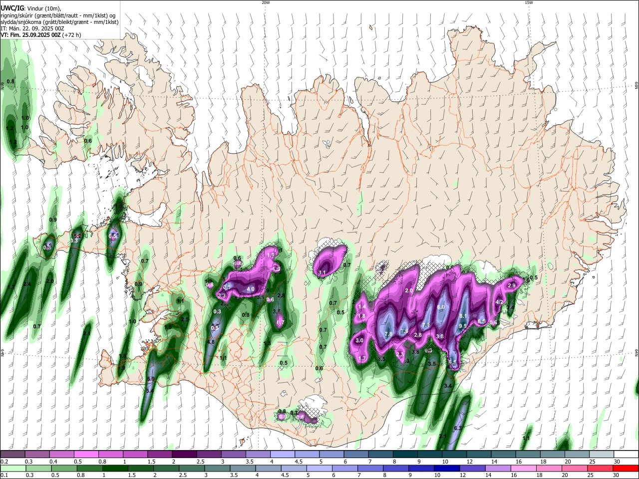639x479 pixels.
Task: Pick the dark green rain-scale swatch between 1 and 1.5
Action: tap(115, 469)
